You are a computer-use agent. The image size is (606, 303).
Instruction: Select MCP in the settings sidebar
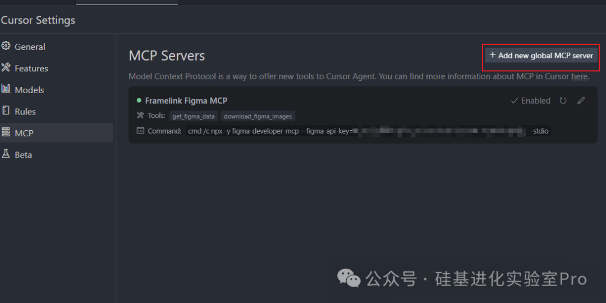click(x=24, y=133)
